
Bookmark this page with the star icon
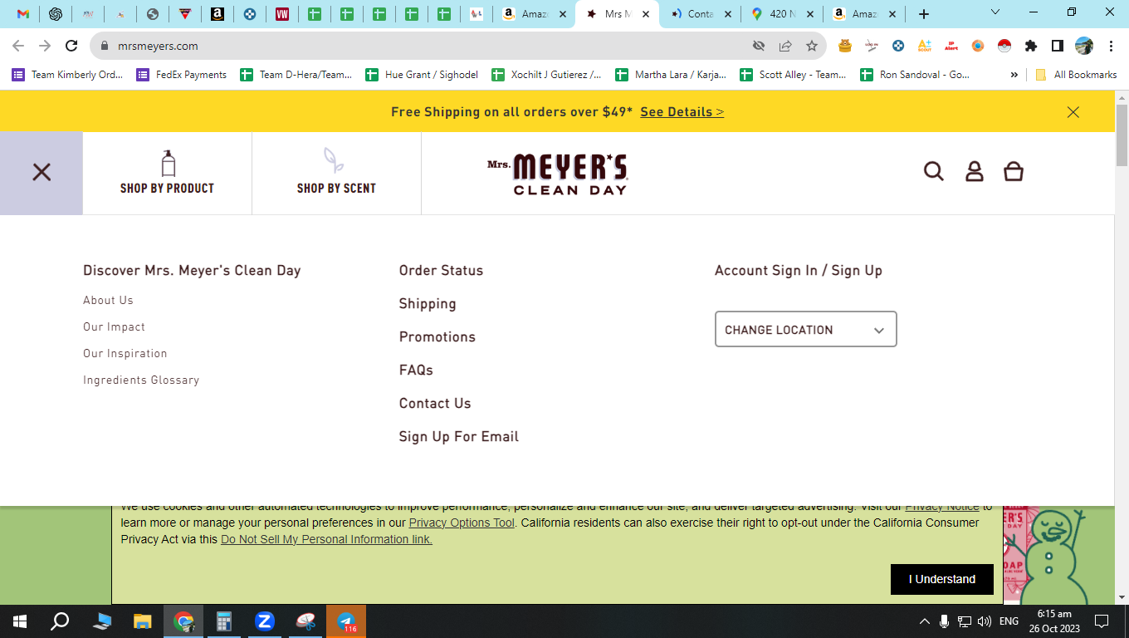click(x=812, y=46)
